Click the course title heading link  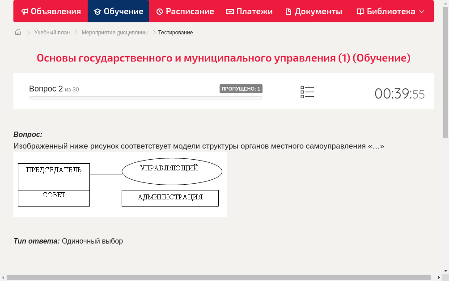tap(224, 58)
